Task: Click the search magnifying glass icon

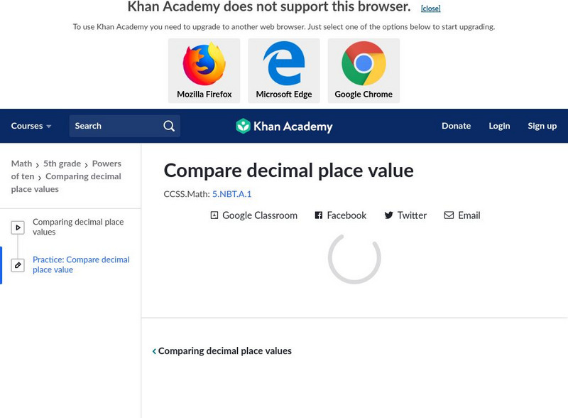Action: click(x=169, y=126)
